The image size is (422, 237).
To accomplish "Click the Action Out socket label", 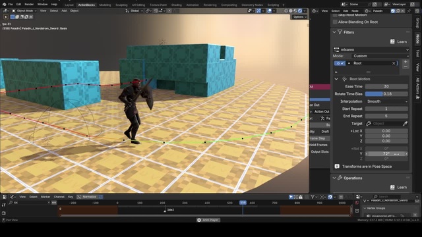I will pos(322,111).
